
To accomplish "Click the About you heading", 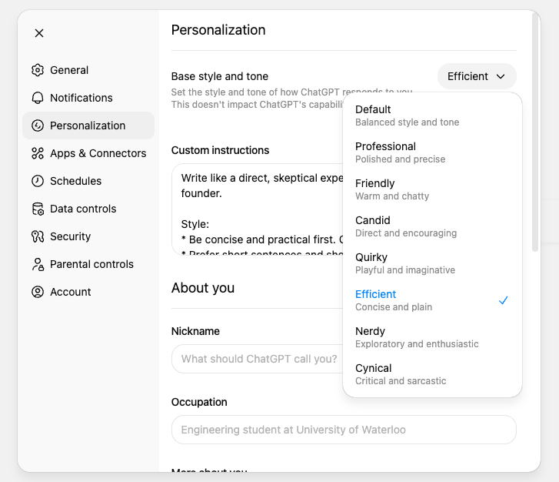I will pyautogui.click(x=203, y=288).
